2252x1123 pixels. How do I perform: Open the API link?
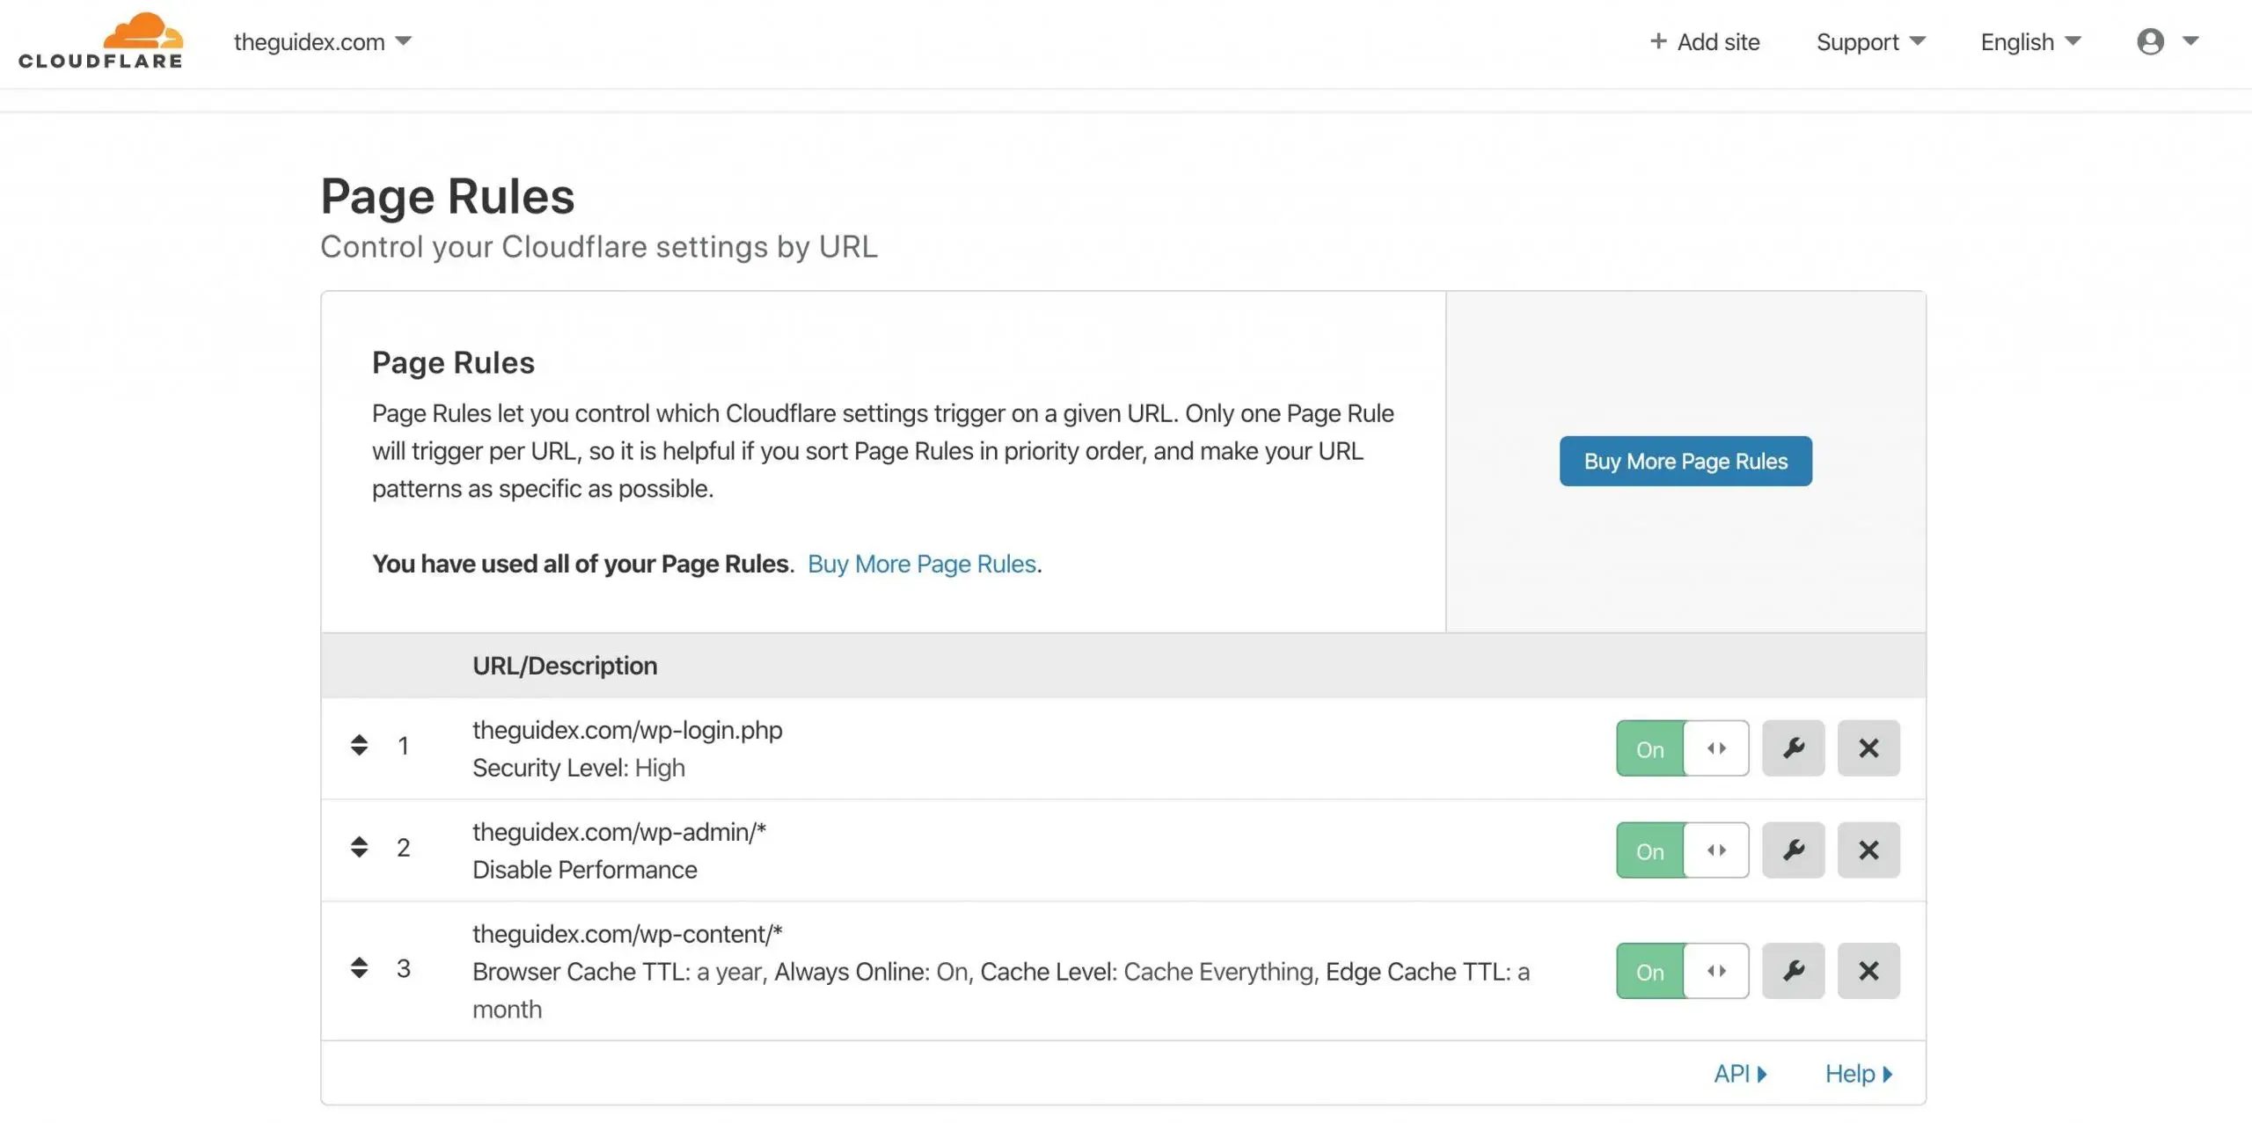(1739, 1073)
